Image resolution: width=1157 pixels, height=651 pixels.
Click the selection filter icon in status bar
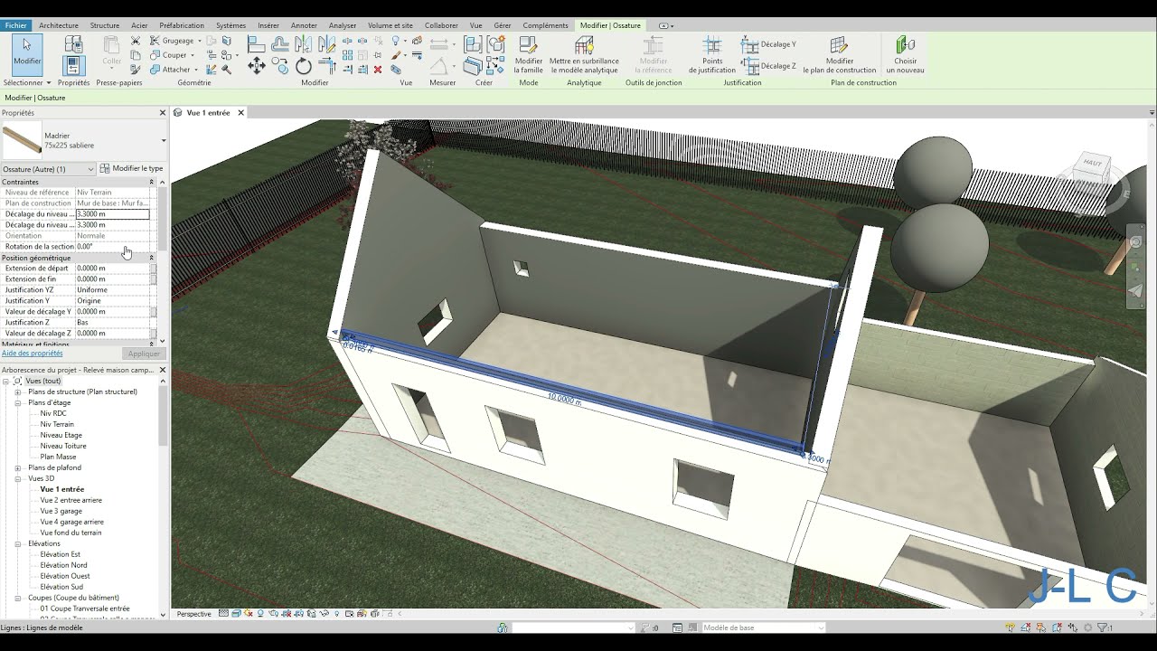tap(1102, 627)
